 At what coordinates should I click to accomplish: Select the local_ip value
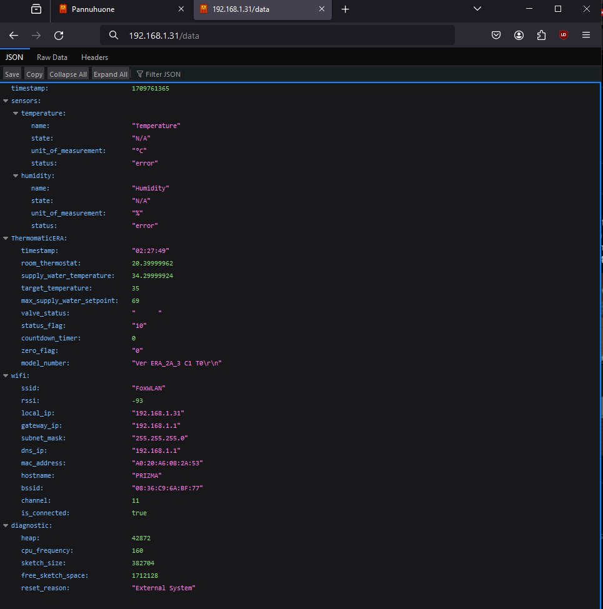(x=157, y=413)
